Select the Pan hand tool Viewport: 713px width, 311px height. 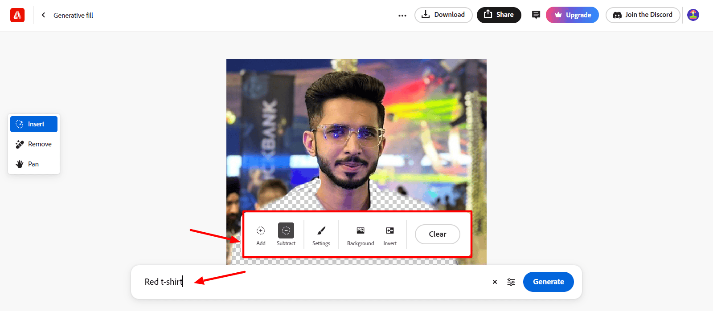[x=34, y=164]
